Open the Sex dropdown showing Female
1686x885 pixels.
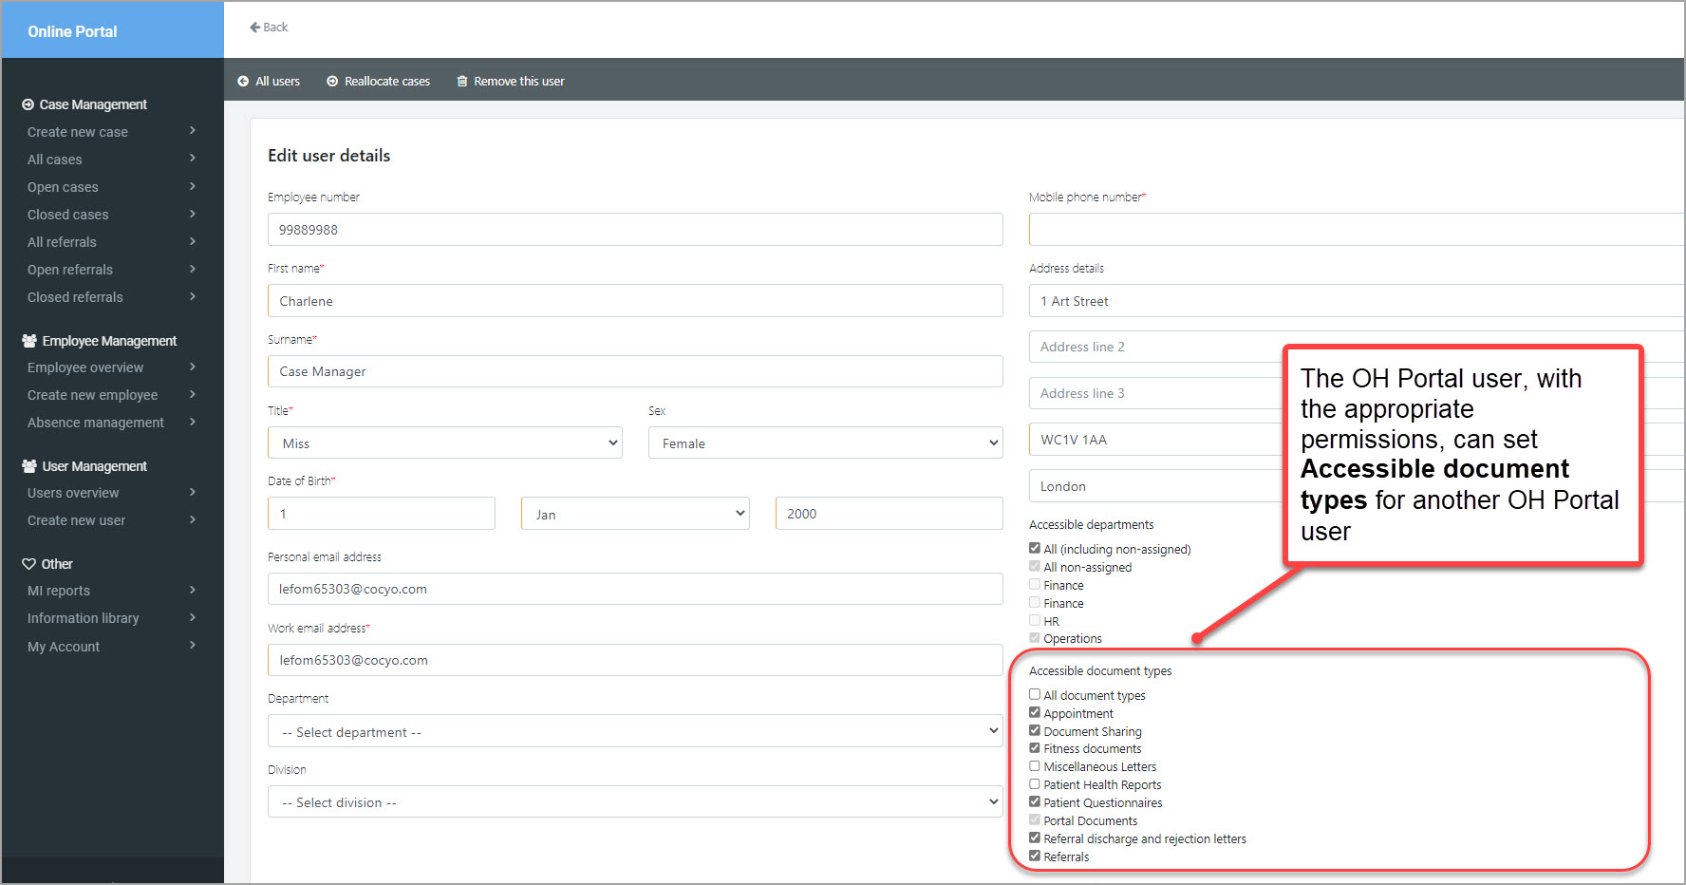pyautogui.click(x=824, y=443)
